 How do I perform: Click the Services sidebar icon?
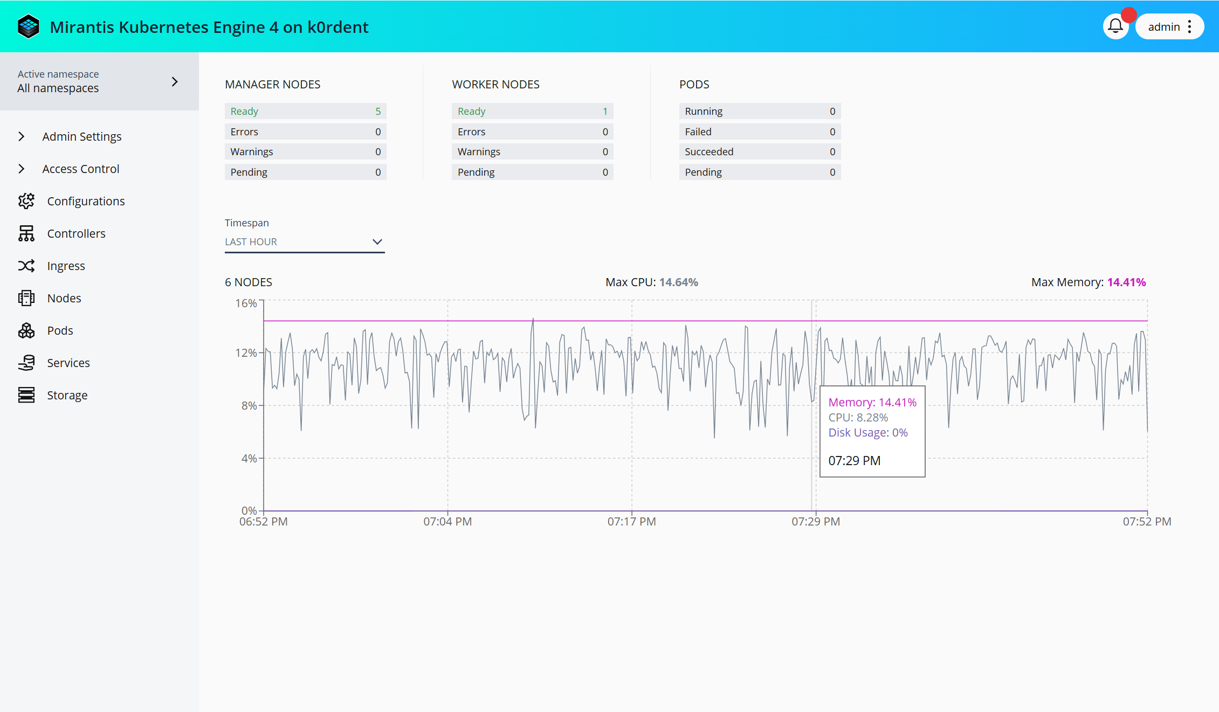pyautogui.click(x=26, y=363)
